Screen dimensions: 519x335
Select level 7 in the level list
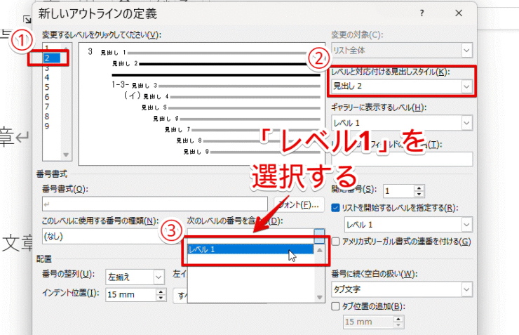click(47, 107)
